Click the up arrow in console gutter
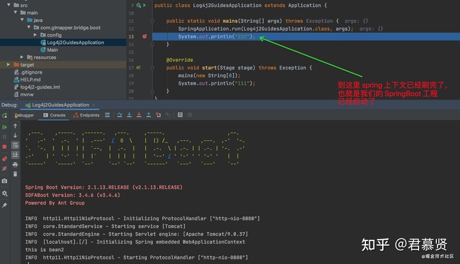 click(15, 126)
